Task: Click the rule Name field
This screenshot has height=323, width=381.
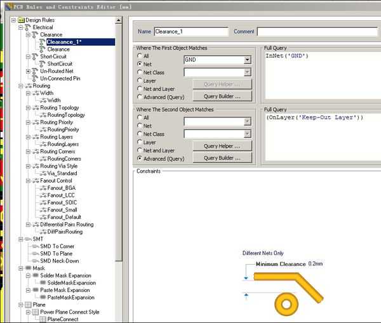Action: click(191, 32)
